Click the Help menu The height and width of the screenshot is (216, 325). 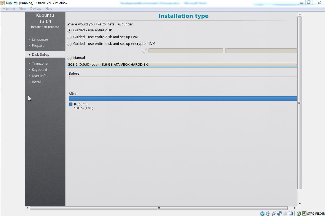(49, 9)
